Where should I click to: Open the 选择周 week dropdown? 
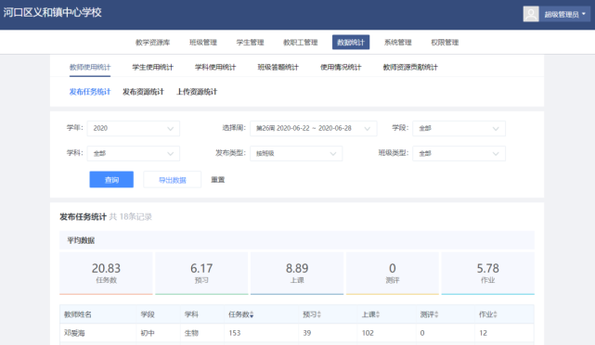[x=314, y=129]
